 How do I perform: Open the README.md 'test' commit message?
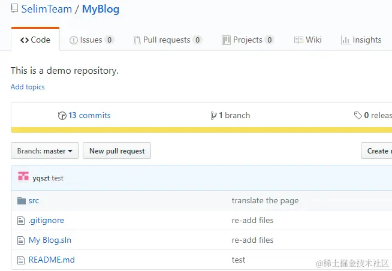pyautogui.click(x=239, y=260)
